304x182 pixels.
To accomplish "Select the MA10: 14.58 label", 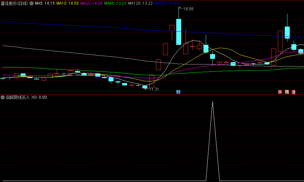I will 67,3.
